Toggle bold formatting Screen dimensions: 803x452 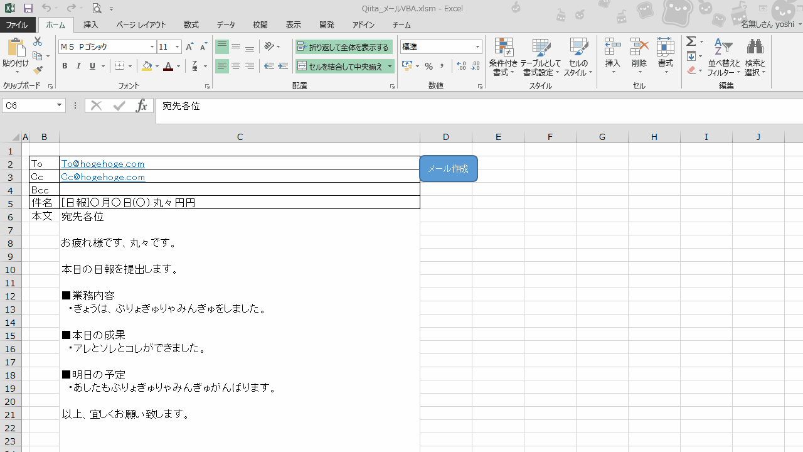coord(65,66)
